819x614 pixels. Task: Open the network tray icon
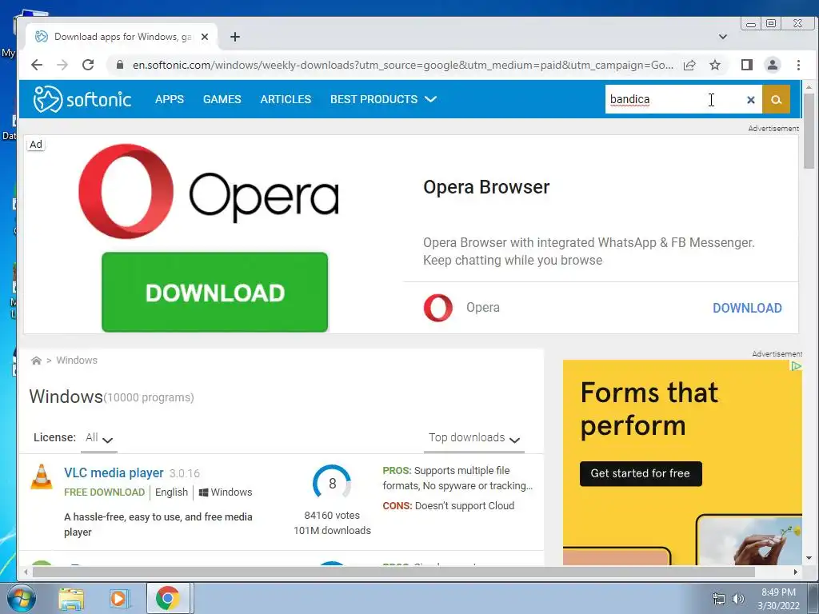[719, 599]
